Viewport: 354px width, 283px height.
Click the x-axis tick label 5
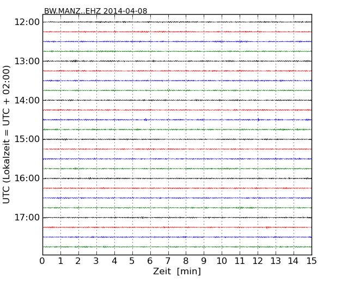coord(132,261)
